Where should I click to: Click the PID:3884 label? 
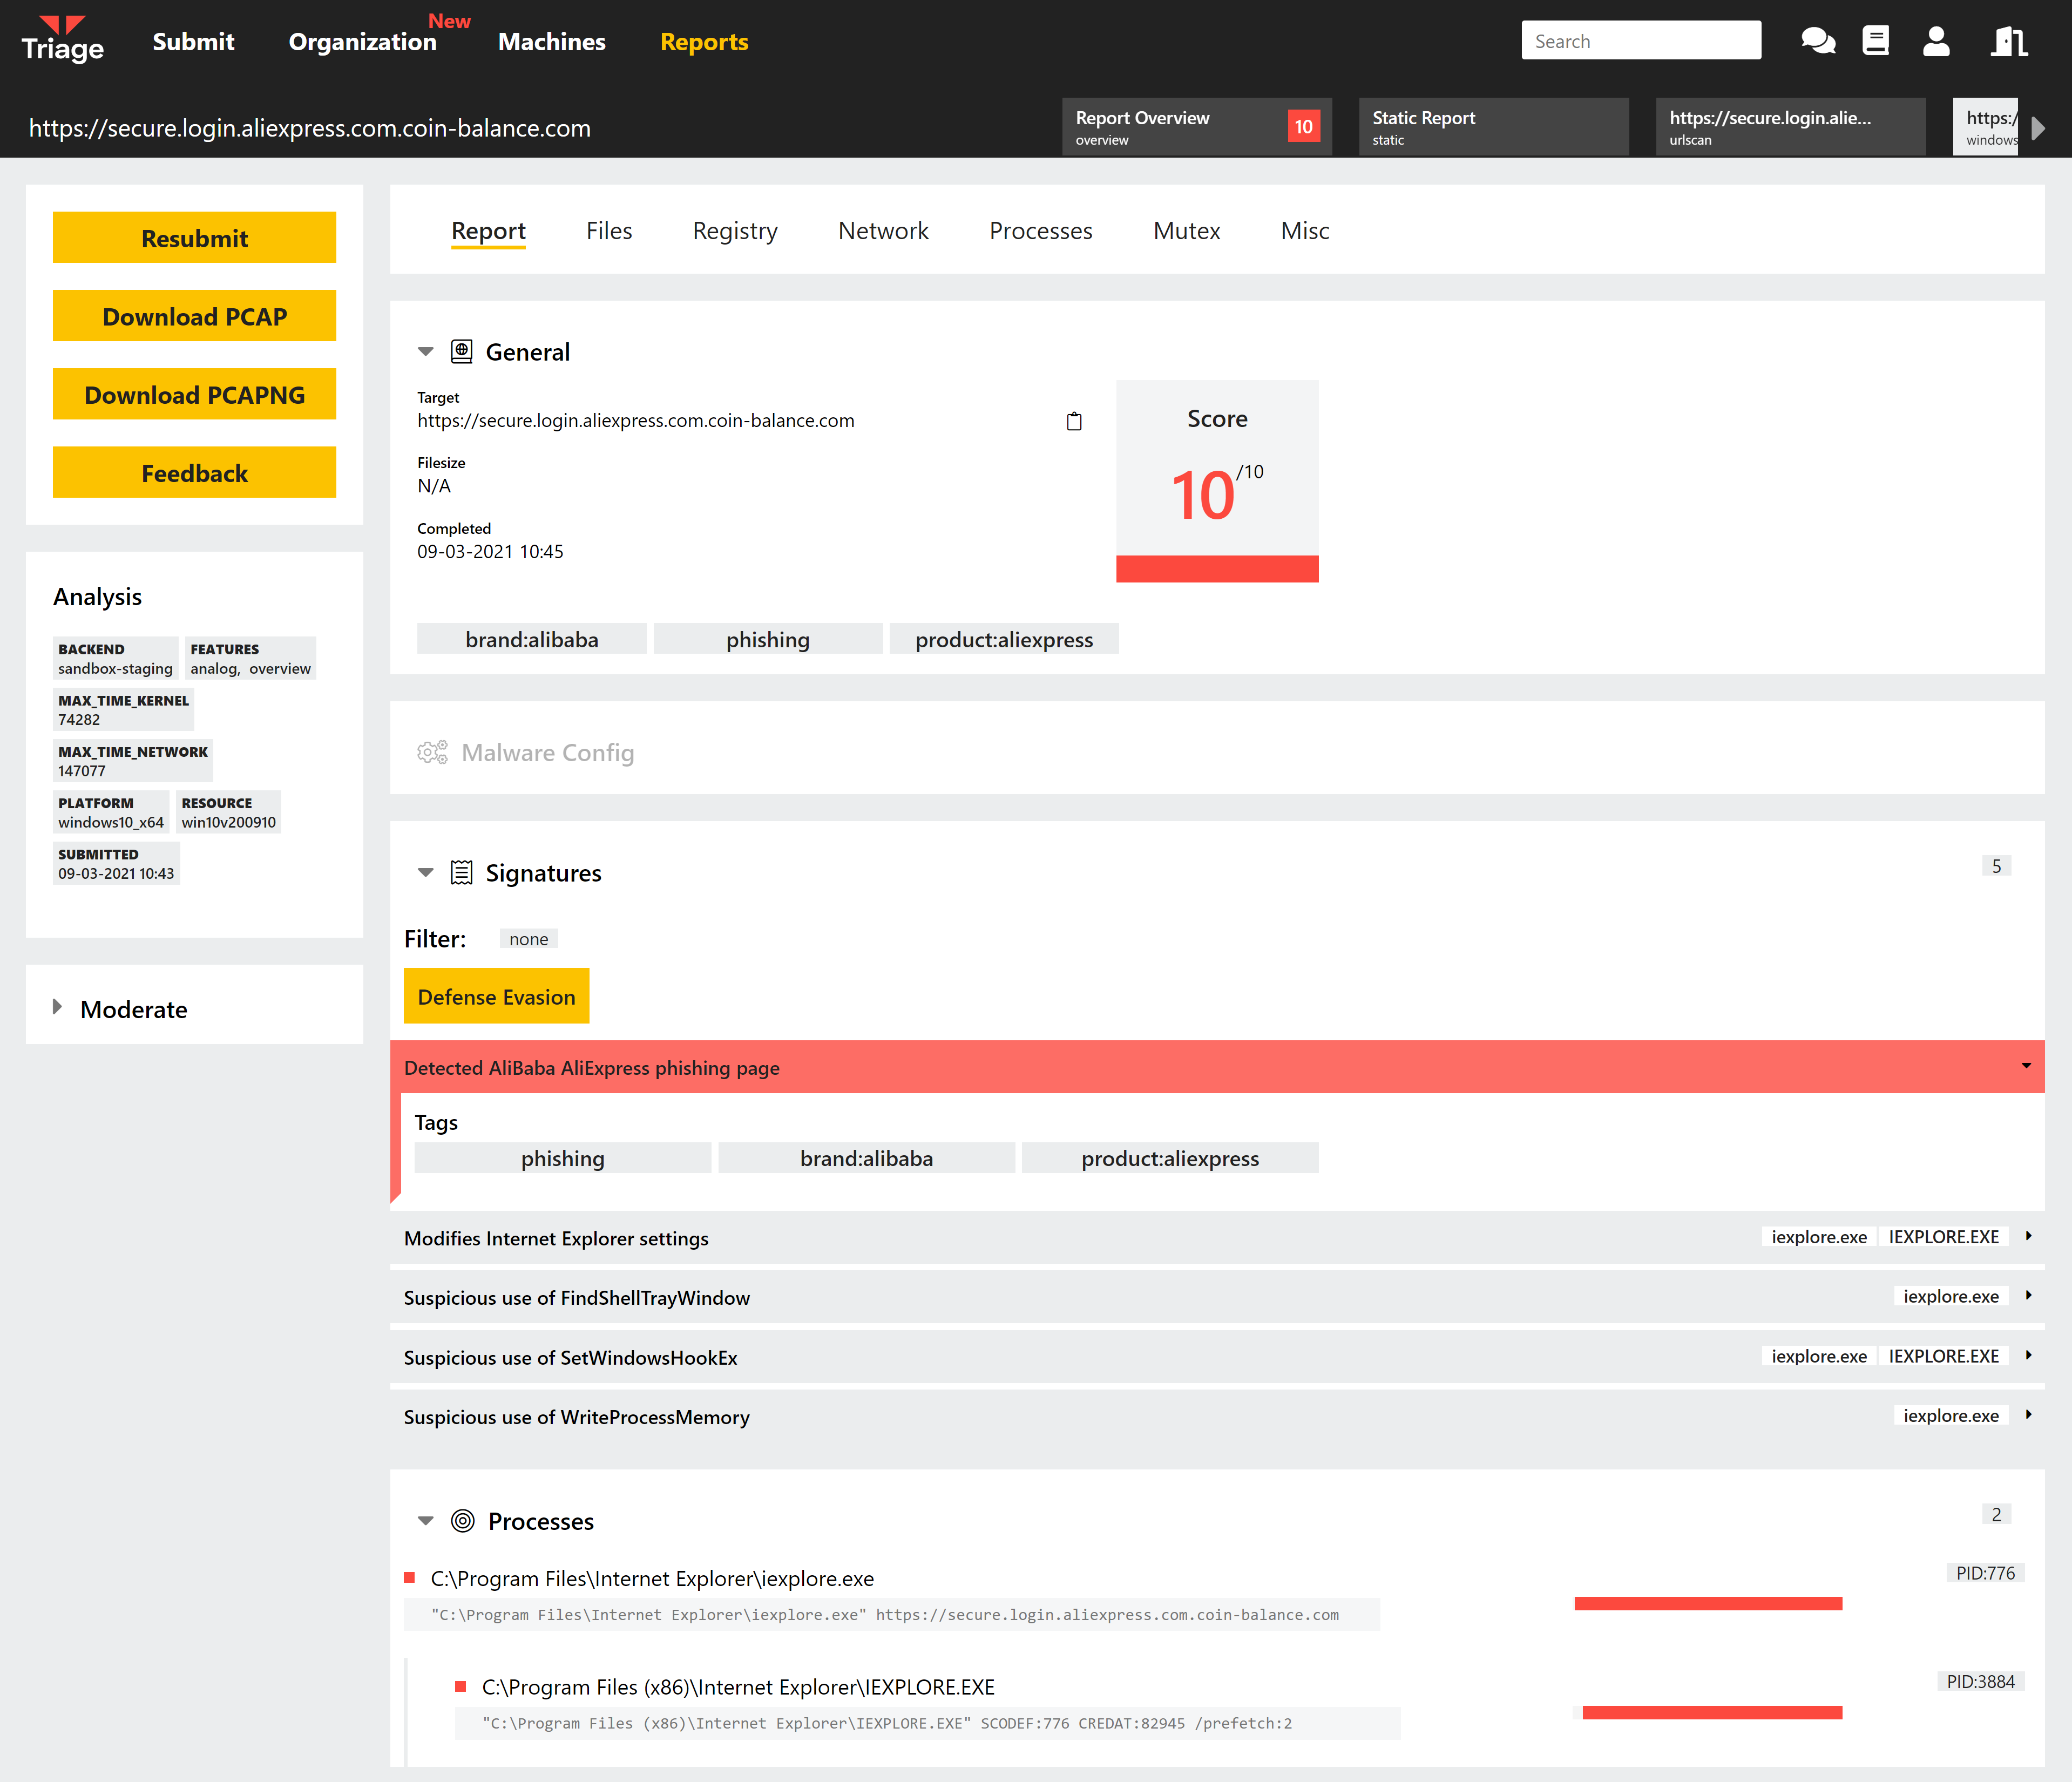1980,1681
